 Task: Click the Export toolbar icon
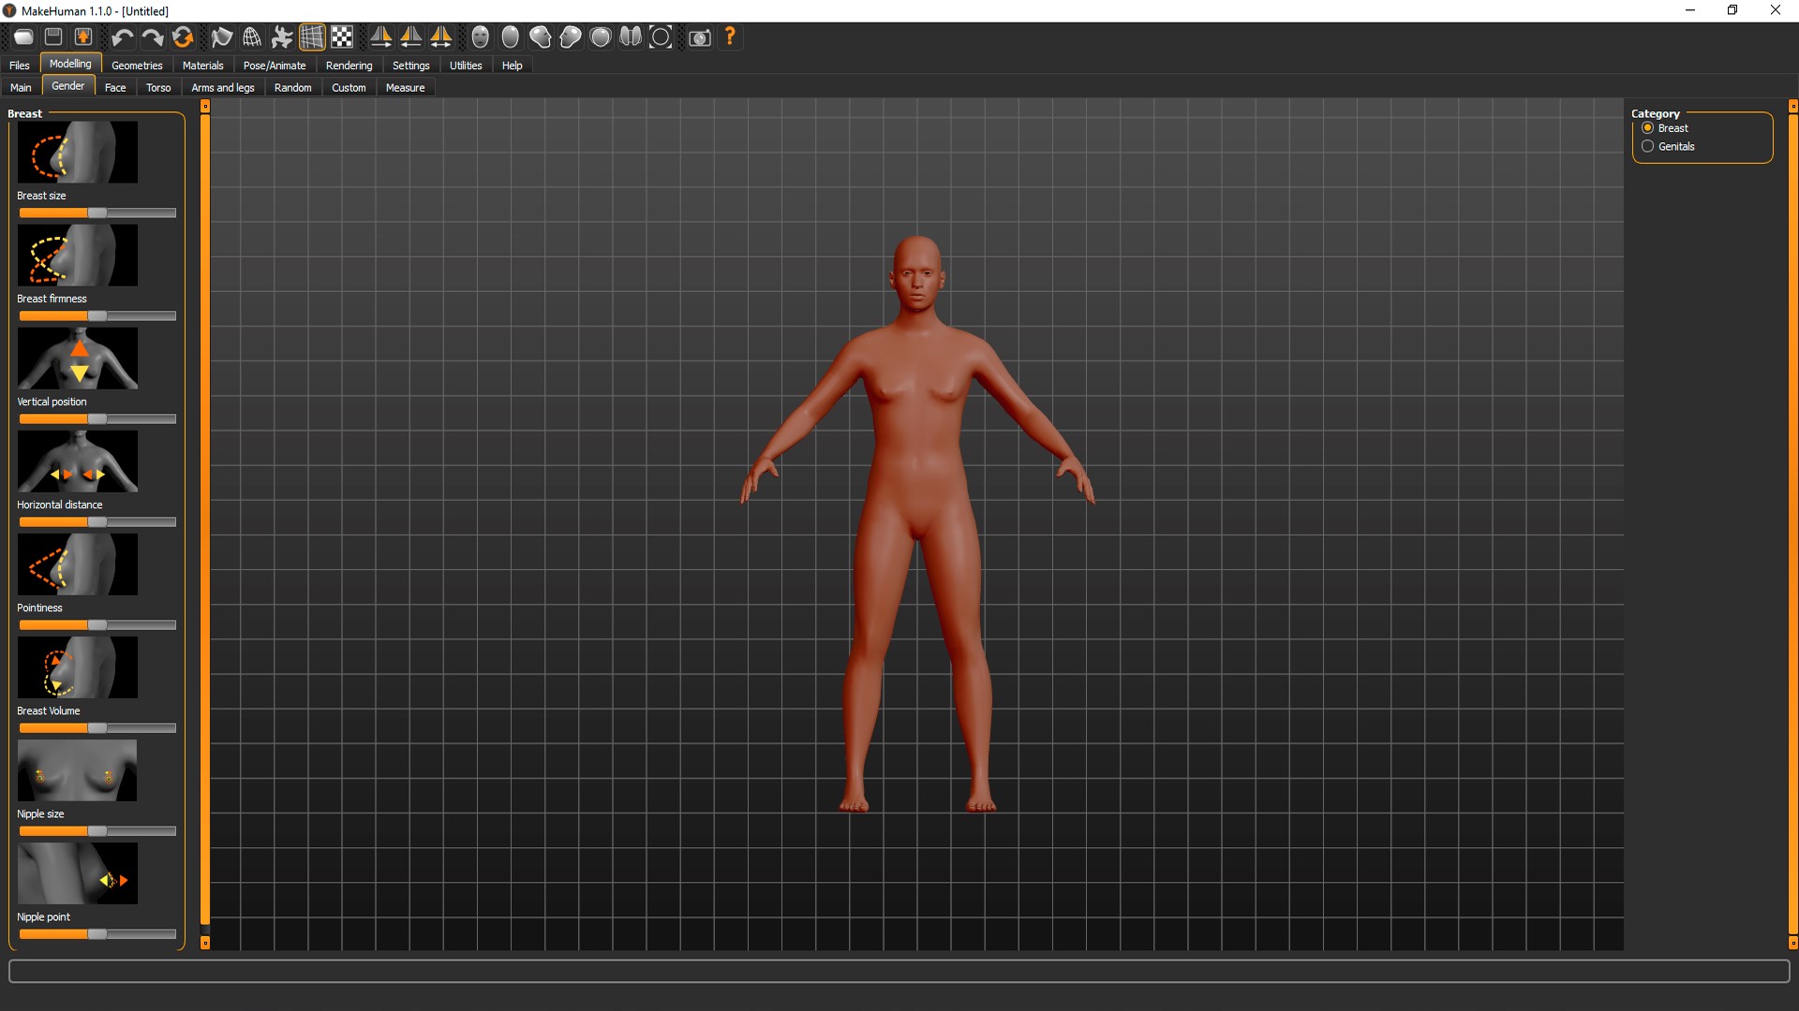click(x=83, y=37)
